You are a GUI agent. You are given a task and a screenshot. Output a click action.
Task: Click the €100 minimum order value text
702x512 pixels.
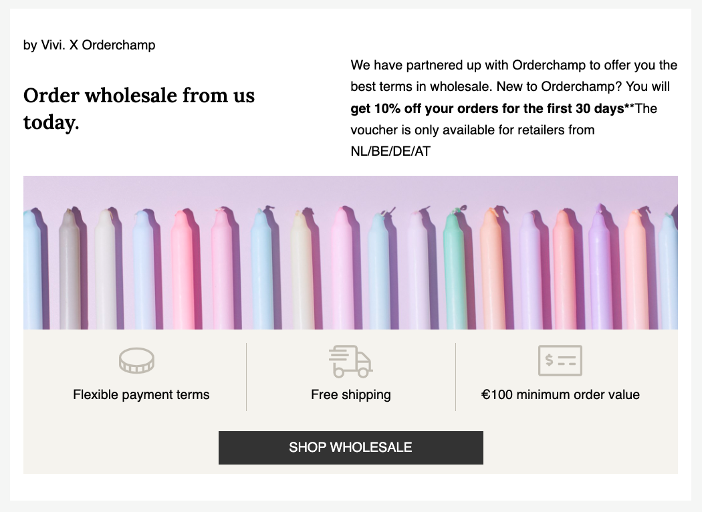(560, 395)
